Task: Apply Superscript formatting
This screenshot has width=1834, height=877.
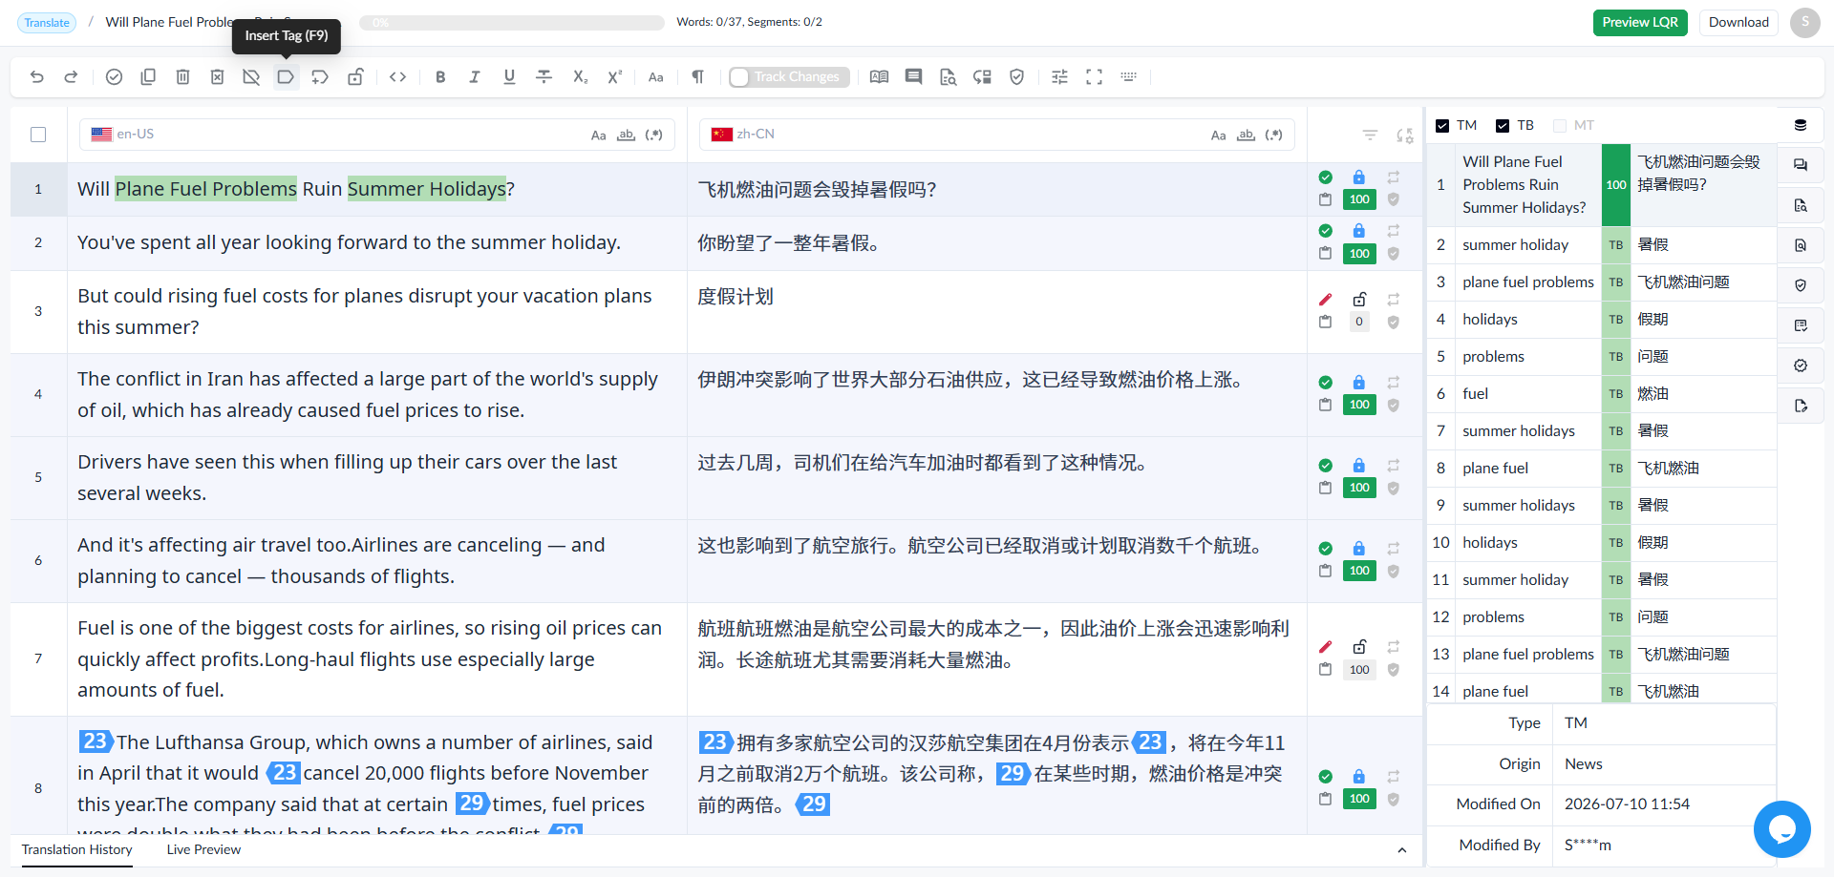Action: point(614,77)
